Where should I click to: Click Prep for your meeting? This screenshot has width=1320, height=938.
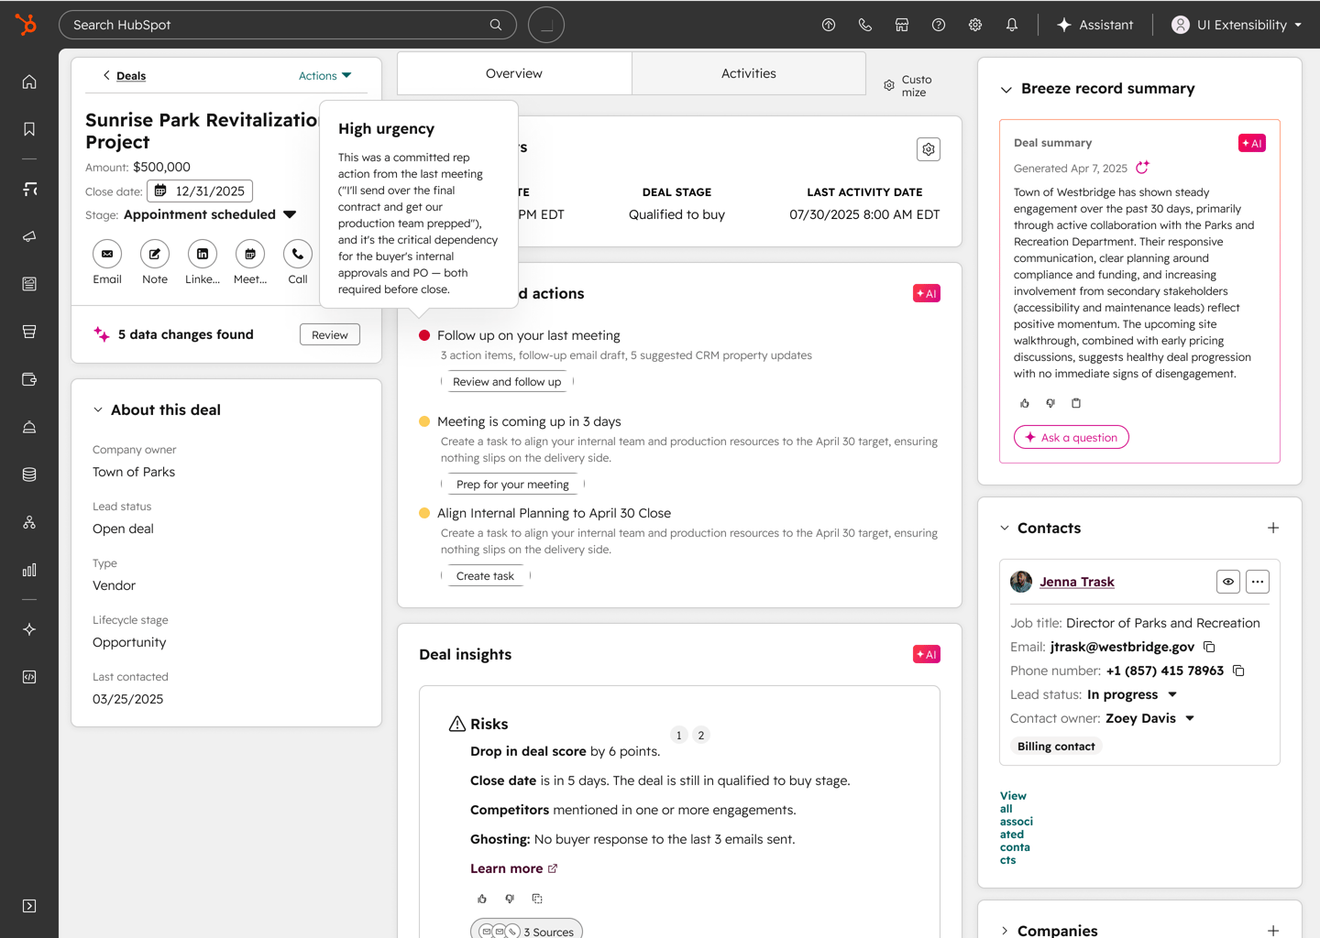pos(512,485)
